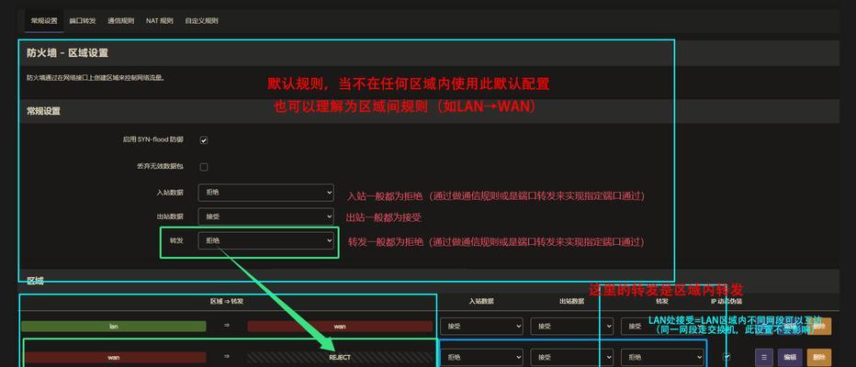856x367 pixels.
Task: Switch to the 通信规则 tab
Action: [120, 21]
